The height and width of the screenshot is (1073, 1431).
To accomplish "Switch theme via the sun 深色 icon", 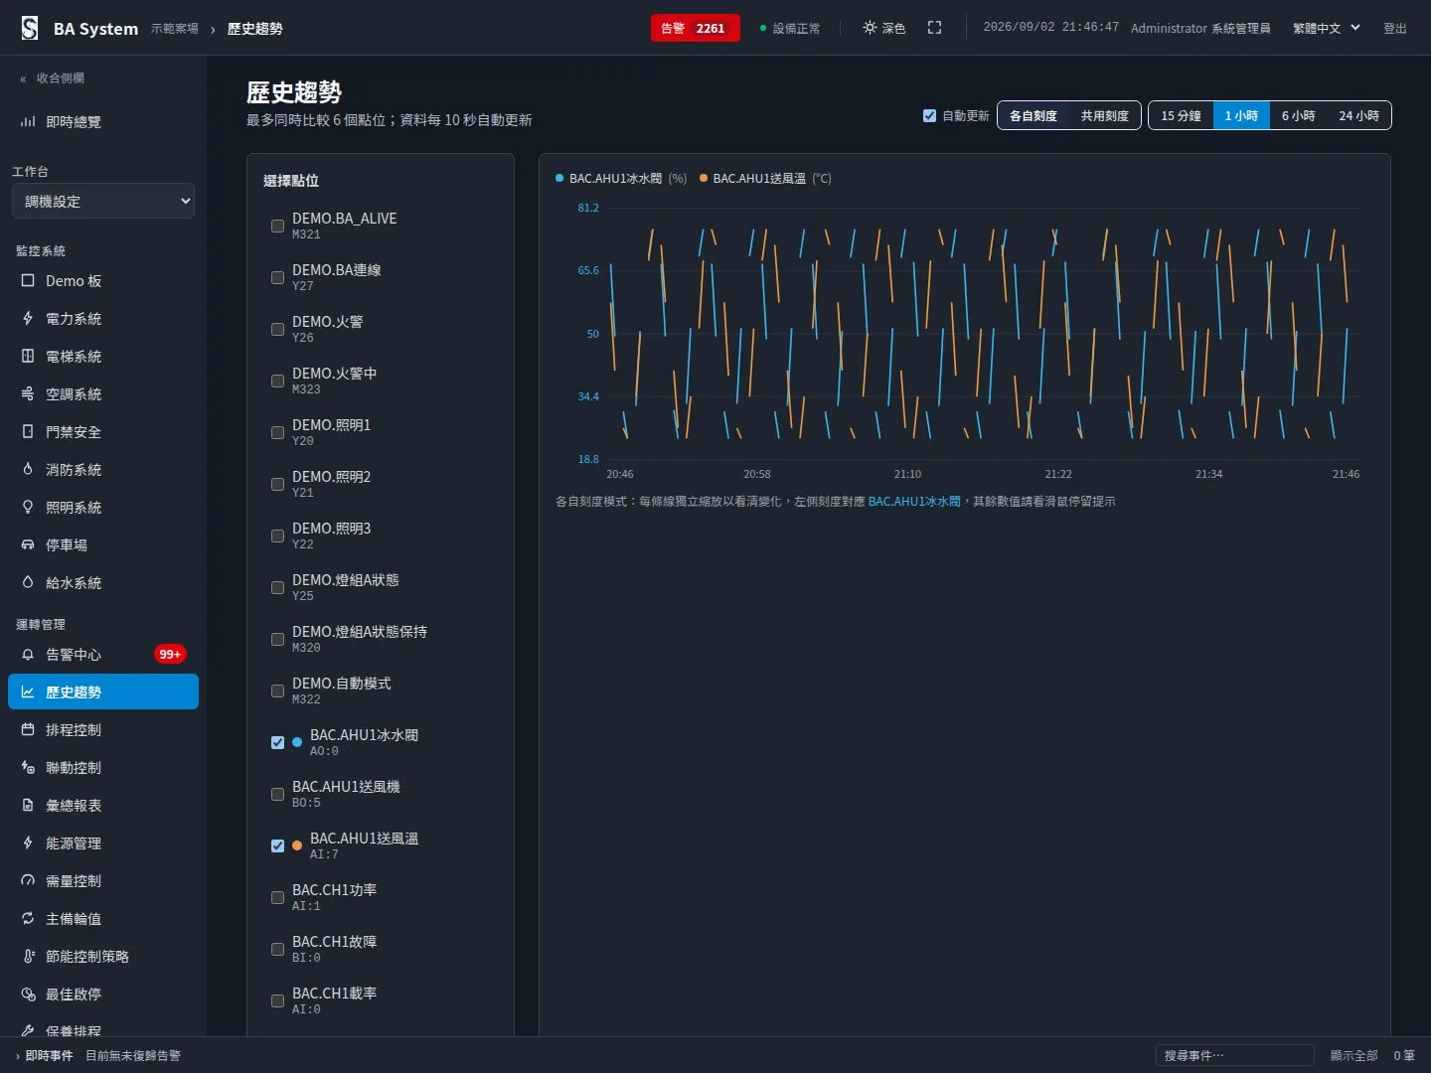I will [x=870, y=28].
